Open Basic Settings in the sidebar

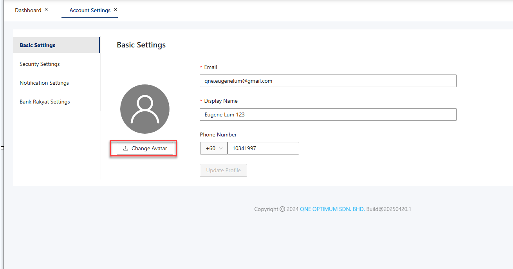(38, 45)
